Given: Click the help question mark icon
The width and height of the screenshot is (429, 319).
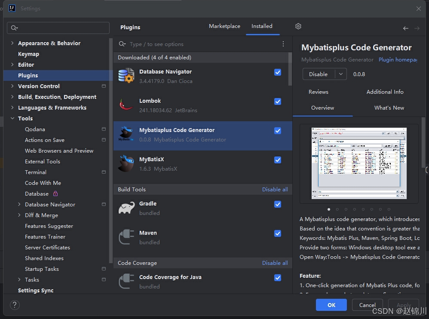Looking at the screenshot, I should click(x=15, y=305).
